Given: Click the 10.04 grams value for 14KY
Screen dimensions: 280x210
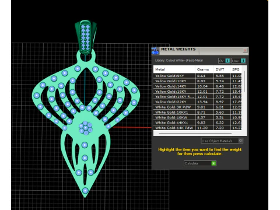Looking at the screenshot, I should tap(202, 86).
